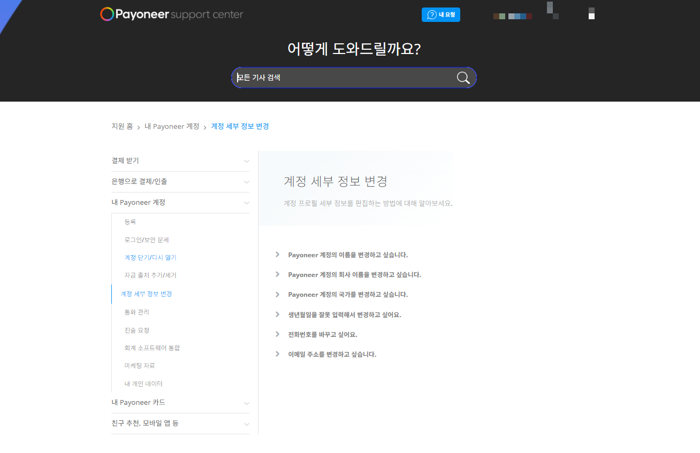Select 등록 in the sidebar
The width and height of the screenshot is (700, 453).
pos(130,221)
